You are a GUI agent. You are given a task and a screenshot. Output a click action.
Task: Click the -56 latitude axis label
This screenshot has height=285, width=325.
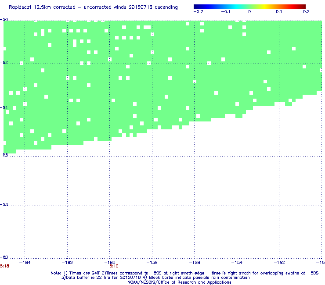pyautogui.click(x=4, y=155)
